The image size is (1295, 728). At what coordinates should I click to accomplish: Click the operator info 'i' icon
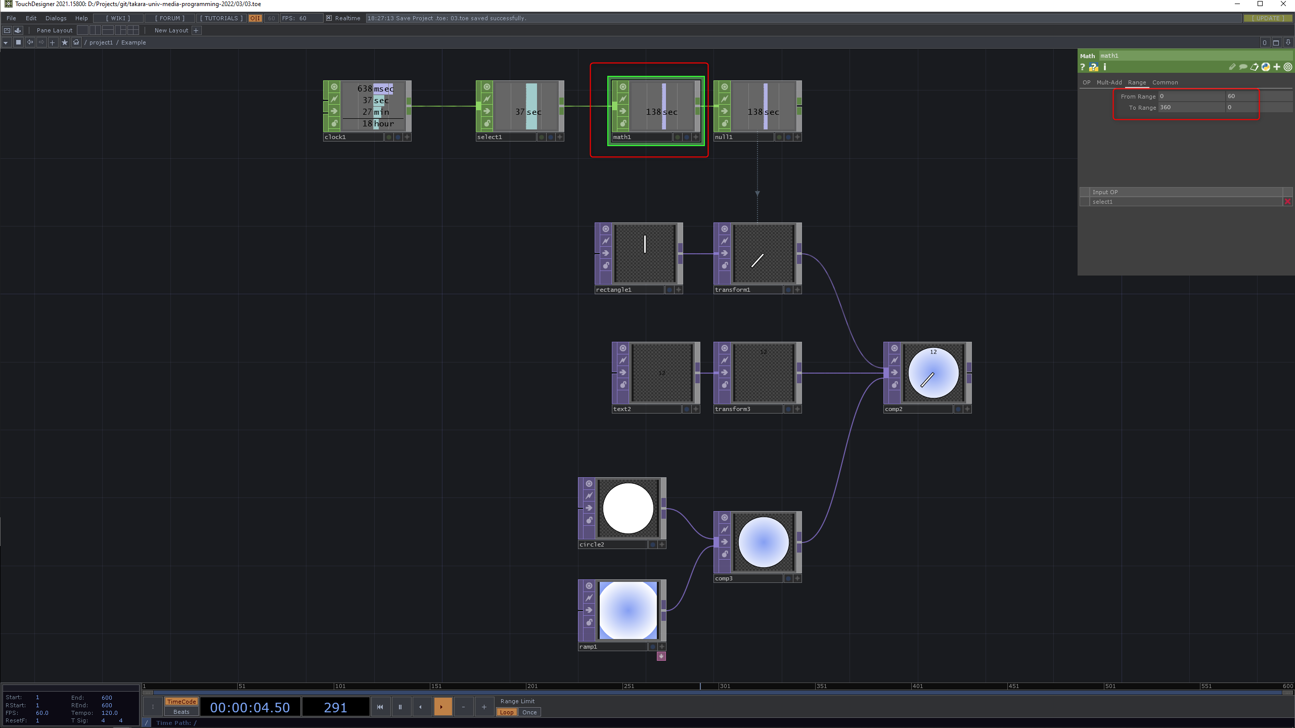click(1105, 67)
